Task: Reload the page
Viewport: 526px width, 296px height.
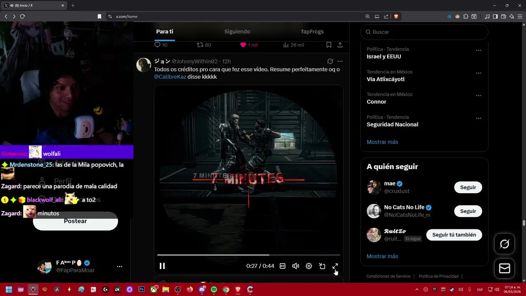Action: pyautogui.click(x=22, y=16)
